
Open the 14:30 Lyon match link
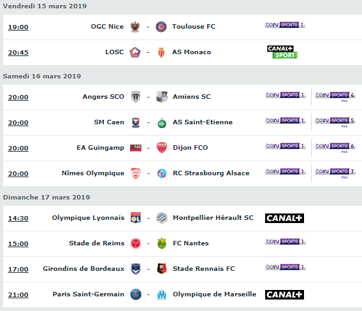[18, 219]
